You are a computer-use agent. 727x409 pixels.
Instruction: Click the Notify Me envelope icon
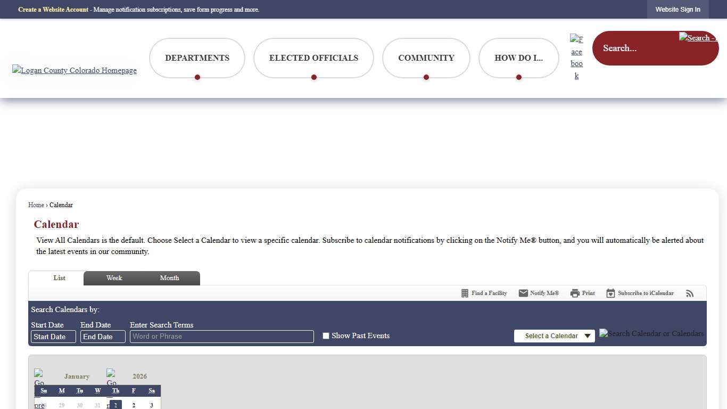point(523,293)
